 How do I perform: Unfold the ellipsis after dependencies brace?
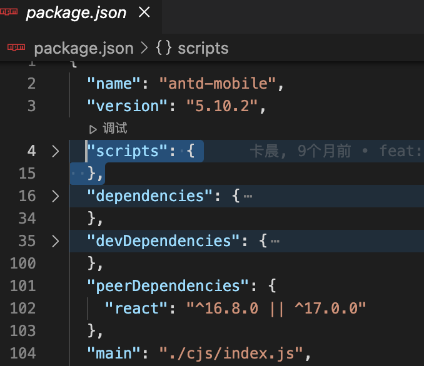248,196
